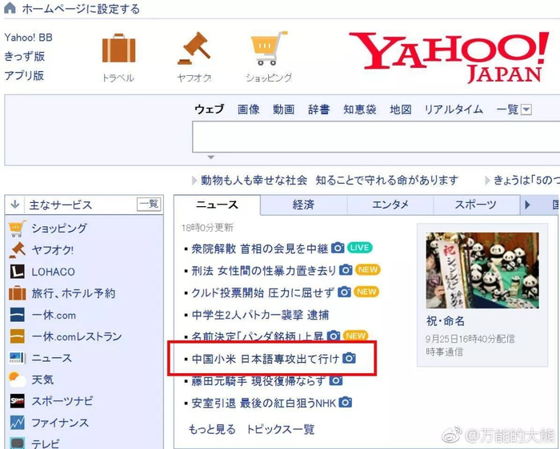Click inside the web search input field
Image resolution: width=560 pixels, height=449 pixels.
(x=376, y=137)
